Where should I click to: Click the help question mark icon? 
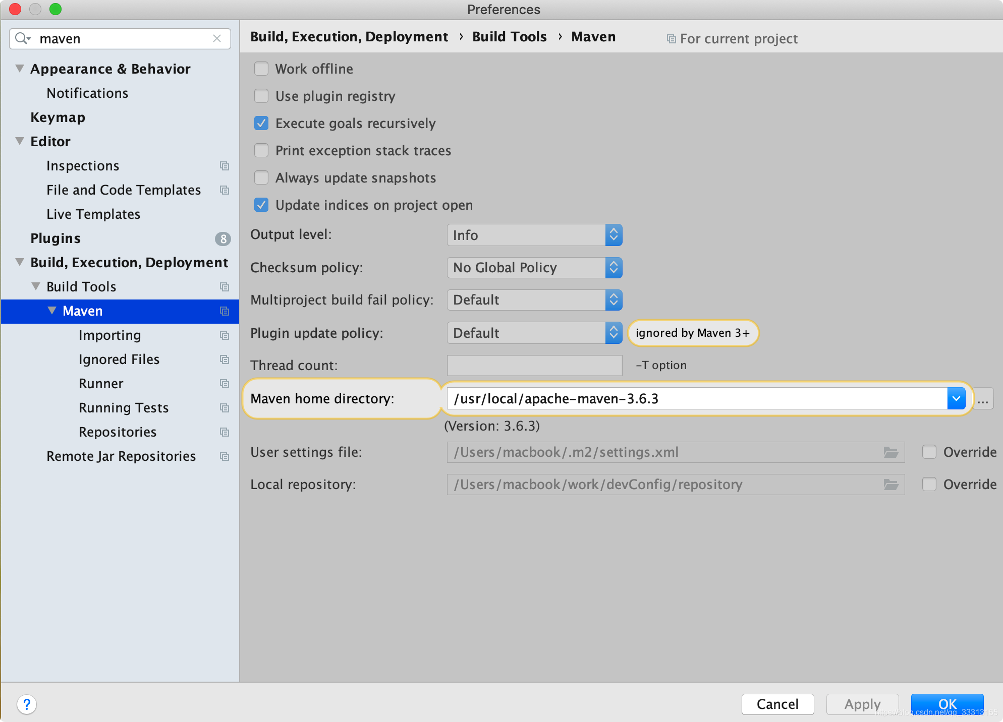click(x=26, y=704)
